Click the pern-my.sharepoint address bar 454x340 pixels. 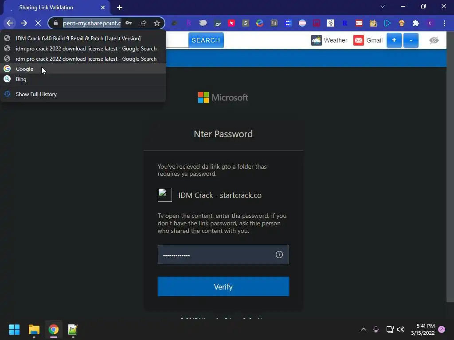coord(92,23)
